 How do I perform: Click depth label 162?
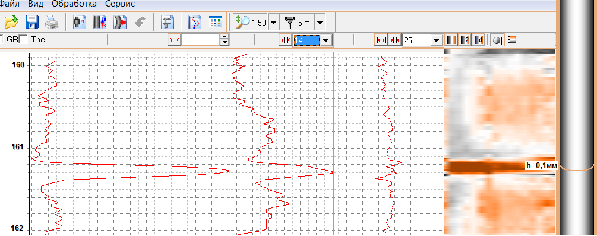click(17, 229)
